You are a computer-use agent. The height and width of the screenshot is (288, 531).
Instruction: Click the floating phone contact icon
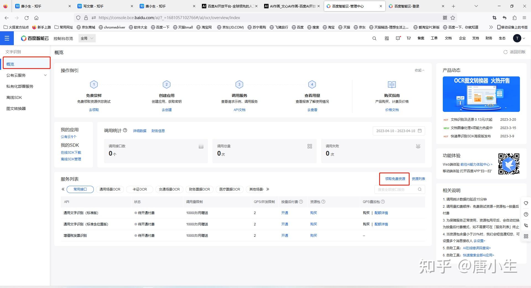526,225
